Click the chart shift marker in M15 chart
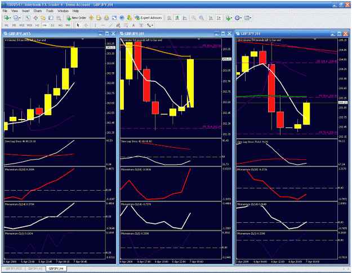This screenshot has height=273, width=352. tap(83, 39)
